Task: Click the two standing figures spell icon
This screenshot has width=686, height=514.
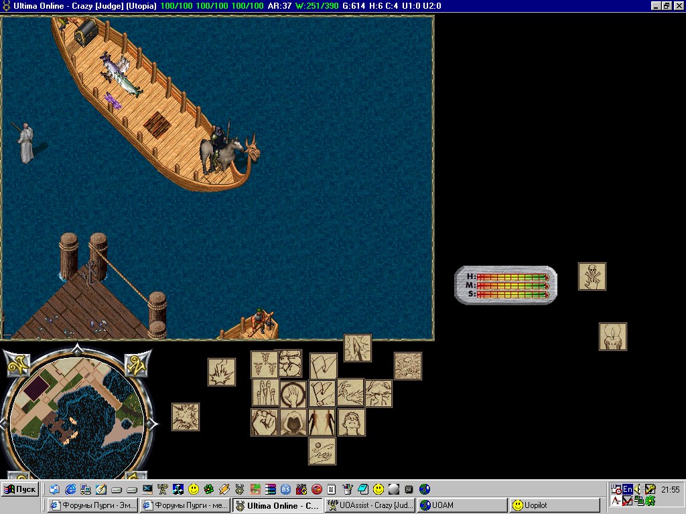Action: pos(322,422)
